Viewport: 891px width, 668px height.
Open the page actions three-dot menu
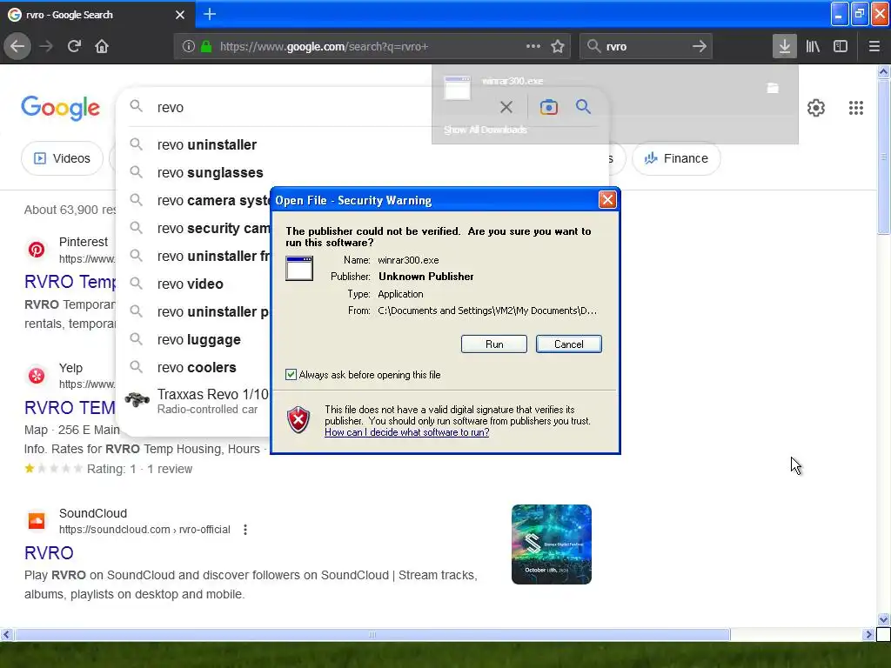coord(533,46)
